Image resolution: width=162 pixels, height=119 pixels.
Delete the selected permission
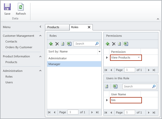point(114,44)
